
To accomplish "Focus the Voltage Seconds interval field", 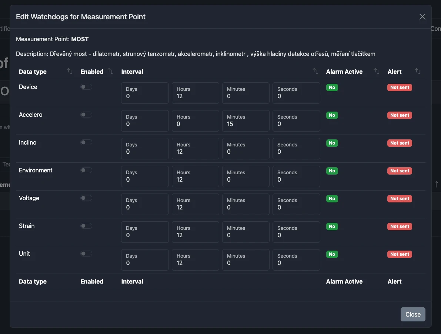I will tap(296, 204).
